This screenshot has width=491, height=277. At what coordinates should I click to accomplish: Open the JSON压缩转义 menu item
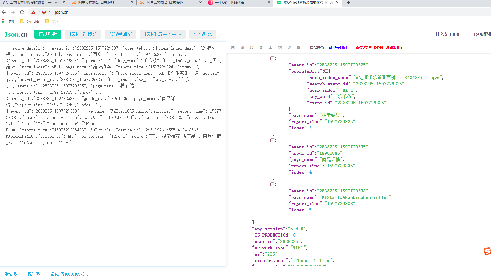(x=83, y=34)
